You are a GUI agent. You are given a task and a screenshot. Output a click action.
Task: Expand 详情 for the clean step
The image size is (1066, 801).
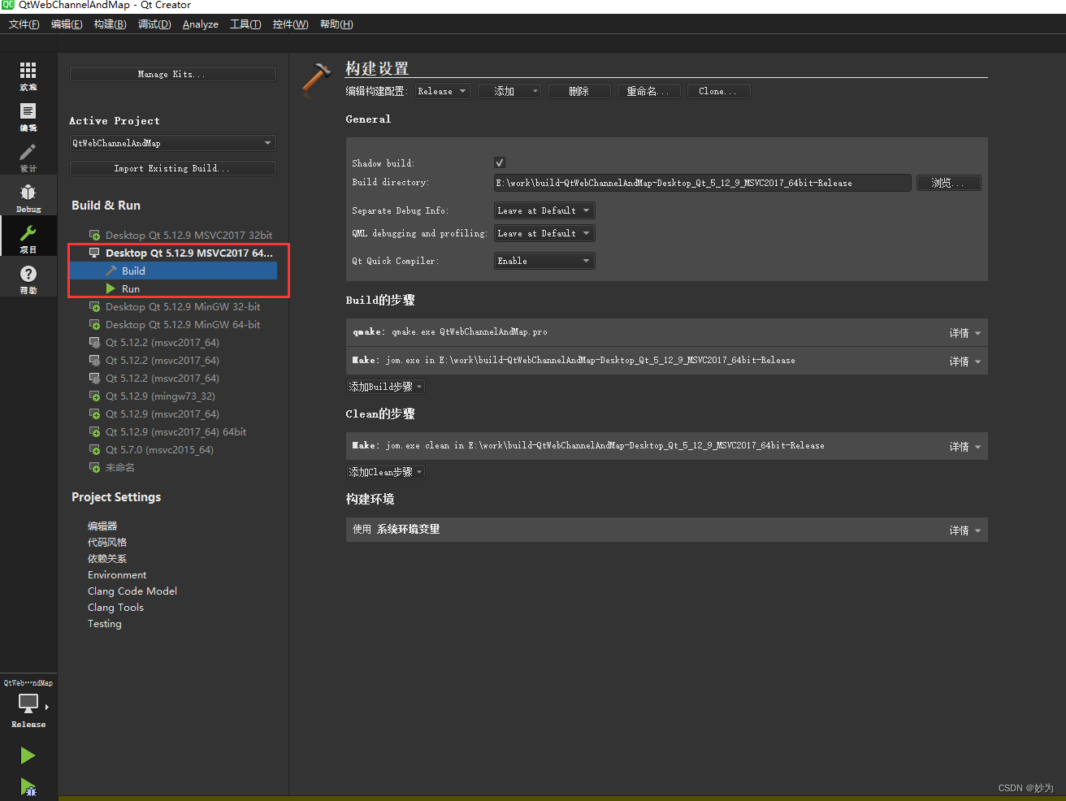964,447
